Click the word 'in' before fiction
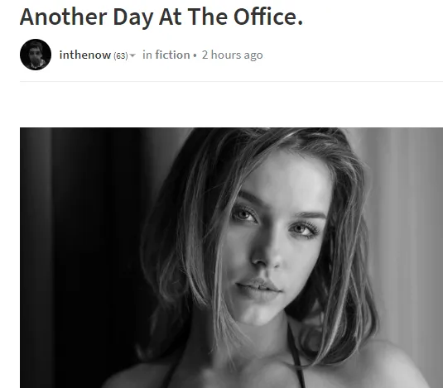This screenshot has width=443, height=388. point(147,55)
